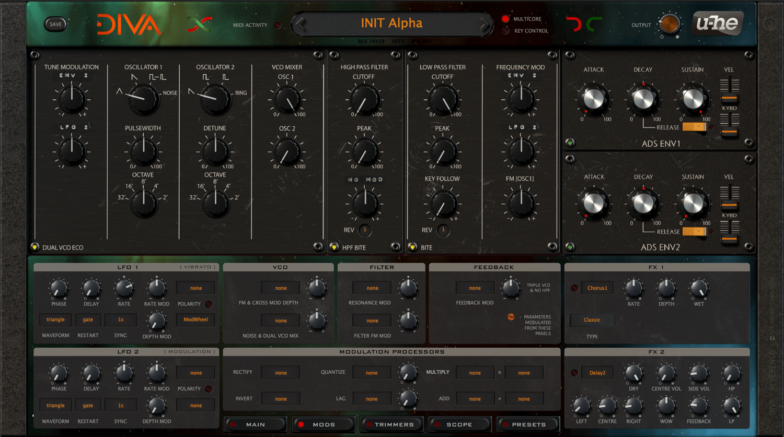Screen dimensions: 784x437
Task: Enable the FX 1 power light beside Chorus1
Action: [x=574, y=288]
